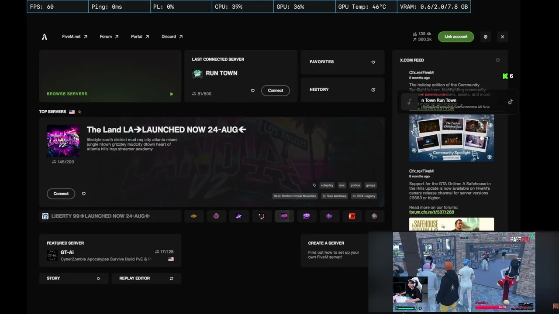Click the green Browse Servers play arrow
The height and width of the screenshot is (314, 559).
pyautogui.click(x=172, y=94)
